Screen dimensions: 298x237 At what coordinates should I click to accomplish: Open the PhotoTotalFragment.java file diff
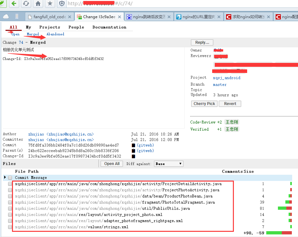coord(115,202)
